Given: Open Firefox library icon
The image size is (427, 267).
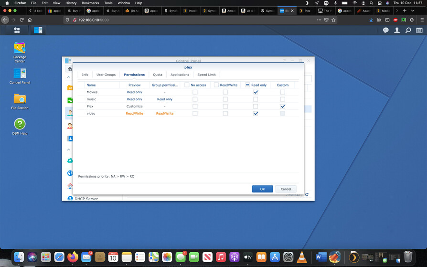Looking at the screenshot, I should [x=379, y=20].
